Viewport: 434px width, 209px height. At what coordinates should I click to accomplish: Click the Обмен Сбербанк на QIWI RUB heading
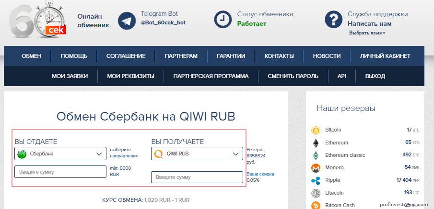(146, 117)
